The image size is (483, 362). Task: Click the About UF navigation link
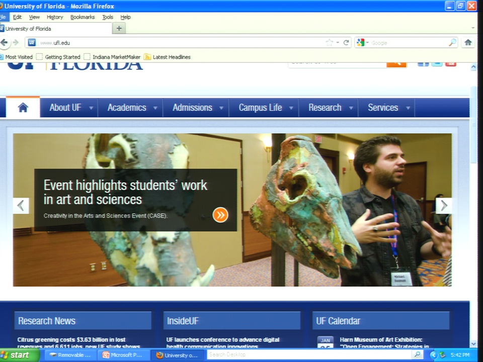65,108
